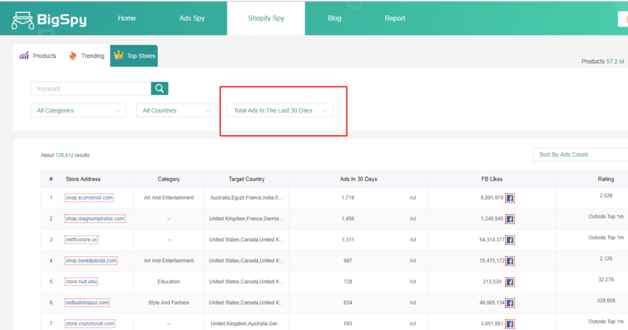Open Facebook page icon for store.crunchyroll.com
Viewport: 628px width, 330px height.
pos(510,324)
